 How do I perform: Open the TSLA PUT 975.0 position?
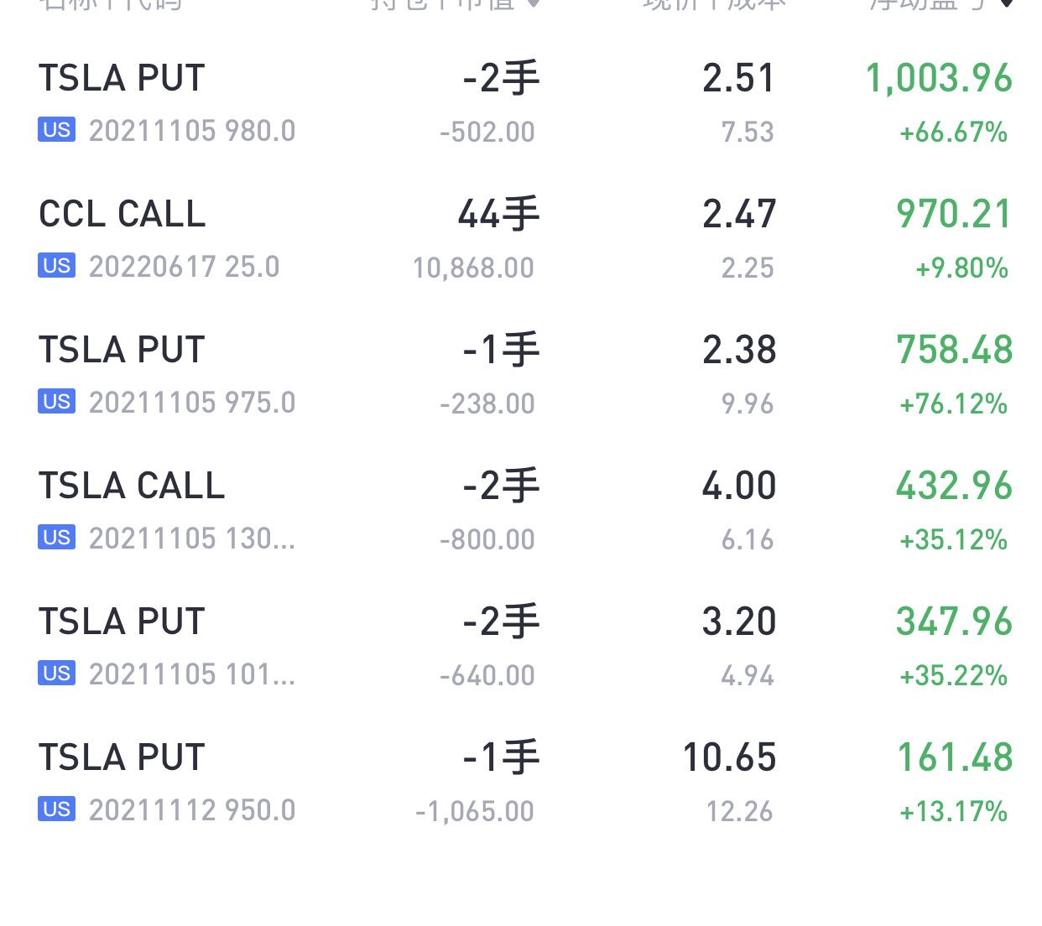tap(521, 376)
